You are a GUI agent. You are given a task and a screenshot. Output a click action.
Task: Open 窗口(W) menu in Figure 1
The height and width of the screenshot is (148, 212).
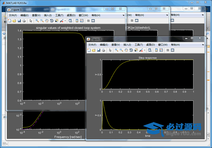[x=83, y=15]
